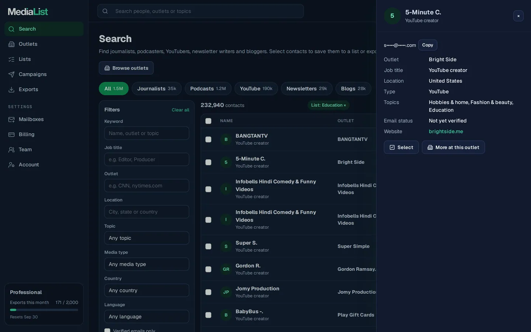The width and height of the screenshot is (531, 332).
Task: Click More at this outlet button
Action: (453, 147)
